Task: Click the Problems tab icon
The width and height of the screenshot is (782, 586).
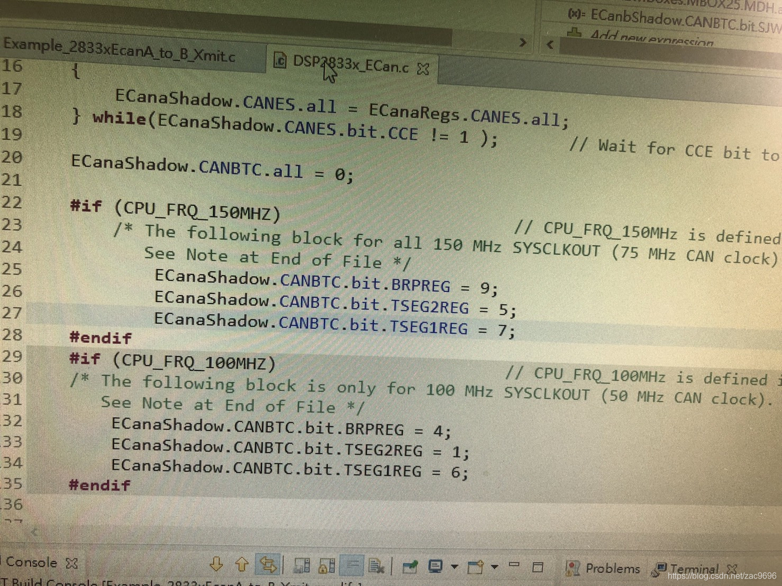Action: [x=572, y=568]
